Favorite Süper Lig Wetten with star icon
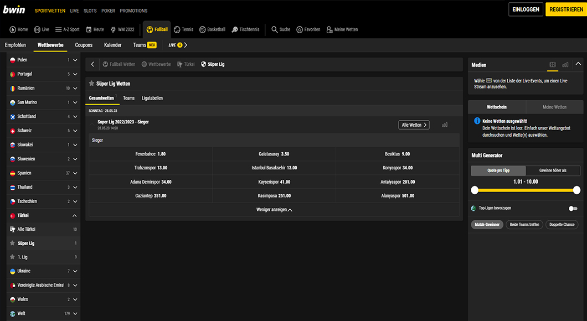The image size is (587, 321). [91, 84]
